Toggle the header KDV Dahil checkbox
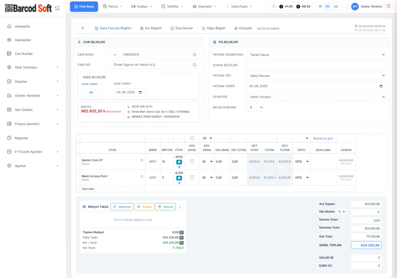This screenshot has height=278, width=397. click(x=192, y=138)
